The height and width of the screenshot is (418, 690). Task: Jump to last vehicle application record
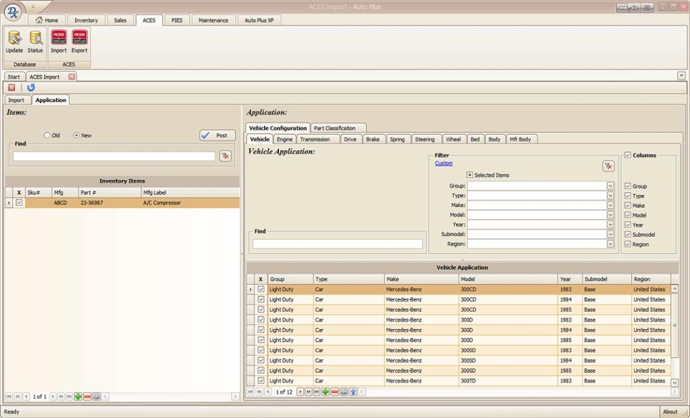tap(317, 392)
